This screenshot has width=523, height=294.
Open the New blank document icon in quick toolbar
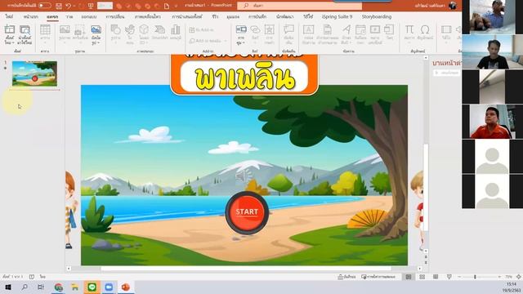tap(167, 6)
